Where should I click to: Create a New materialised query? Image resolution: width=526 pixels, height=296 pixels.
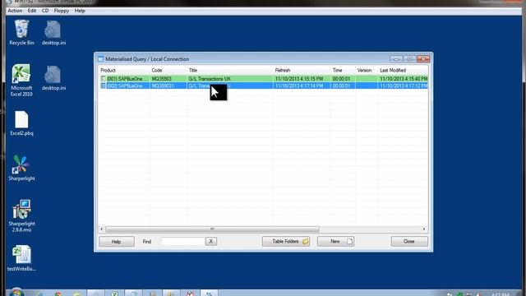[335, 241]
